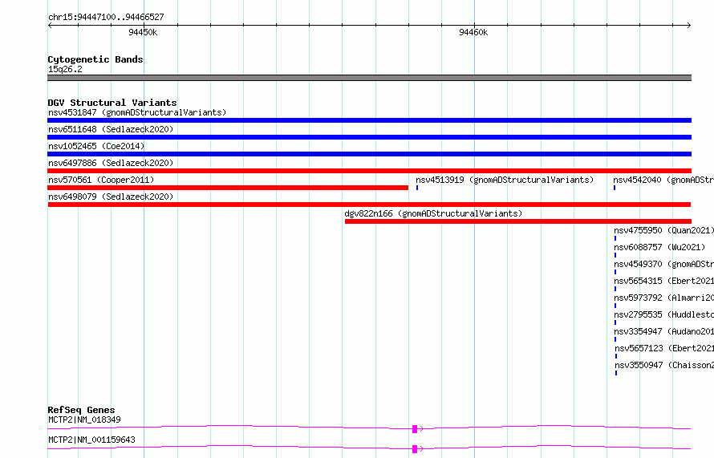714x458 pixels.
Task: Click the 15q26.2 band label
Action: 65,69
